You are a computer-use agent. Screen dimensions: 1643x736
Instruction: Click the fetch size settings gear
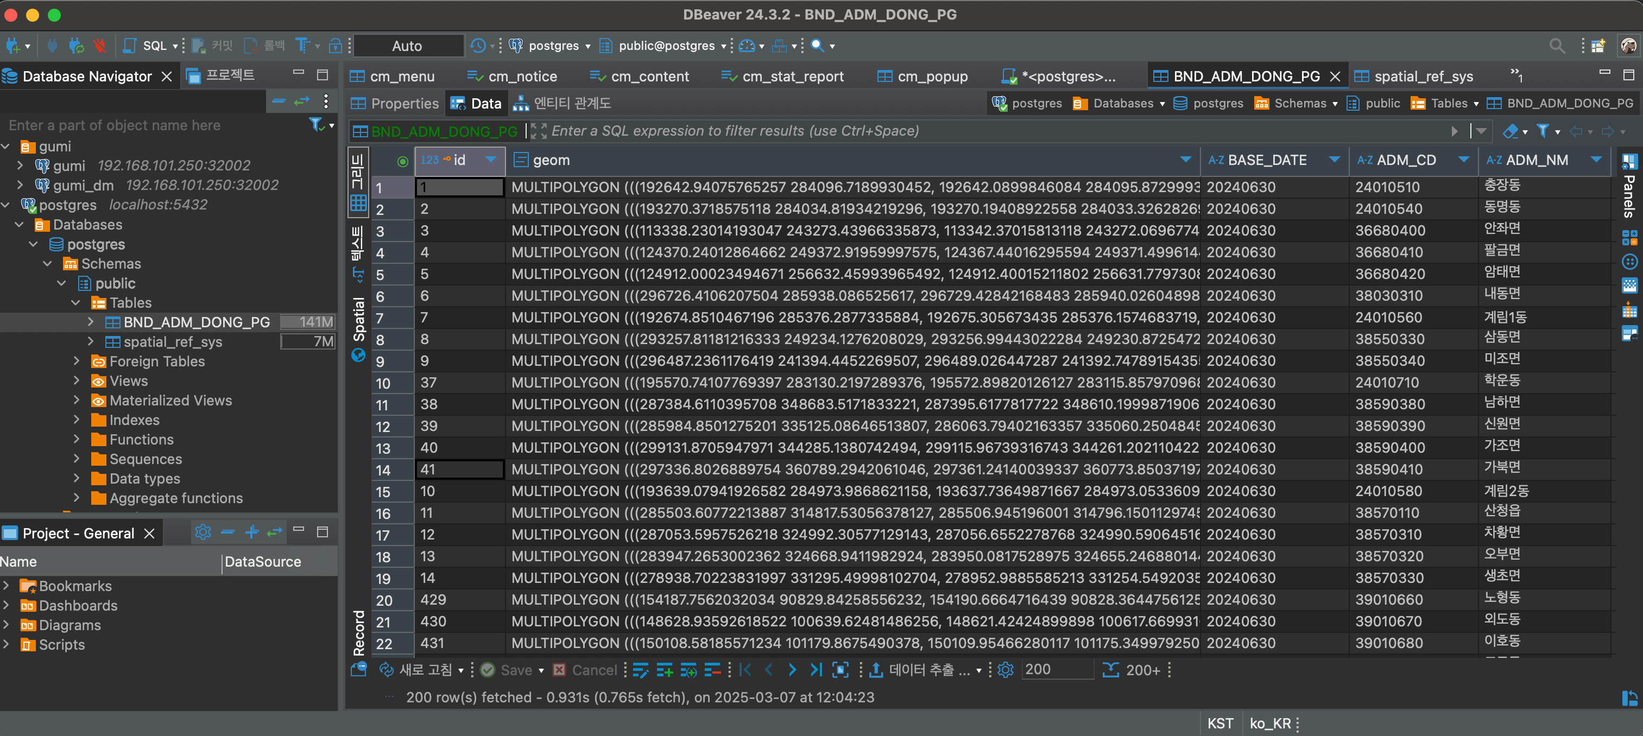point(1005,670)
